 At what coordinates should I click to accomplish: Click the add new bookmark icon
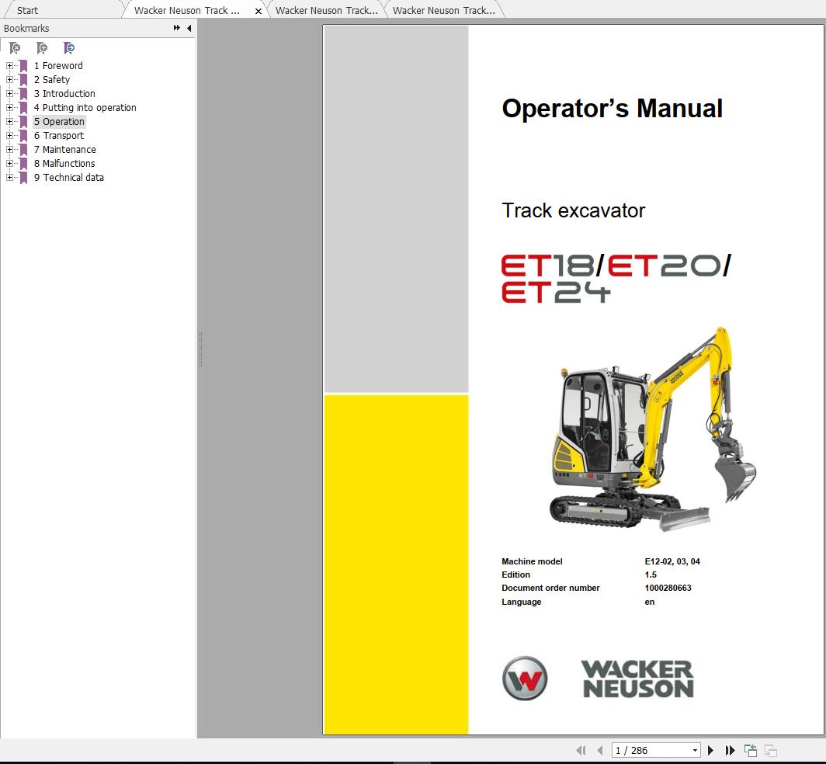click(x=42, y=48)
